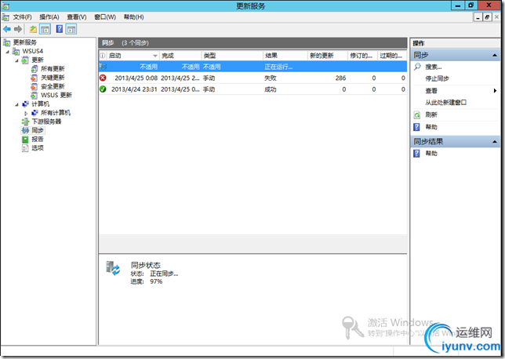Open WSUS 更新 in the tree
Screen dimensions: 505x359
(x=56, y=95)
